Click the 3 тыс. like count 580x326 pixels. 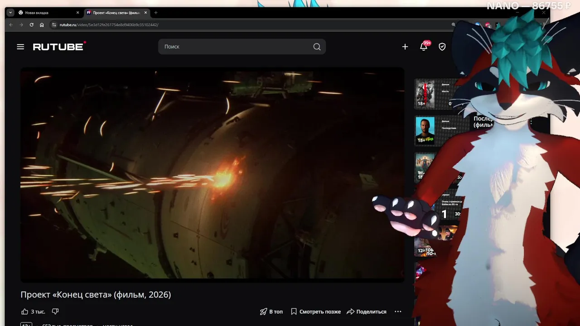pos(38,312)
